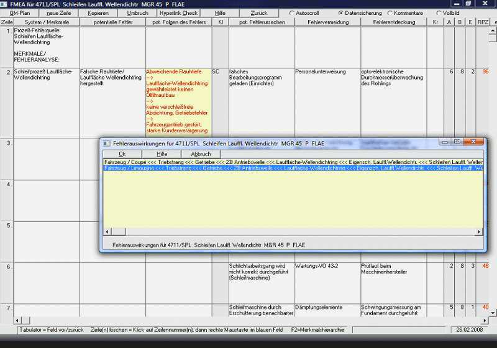Select row number 2
Image resolution: width=497 pixels, height=348 pixels.
point(7,103)
